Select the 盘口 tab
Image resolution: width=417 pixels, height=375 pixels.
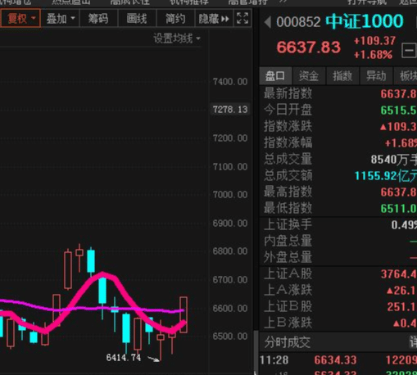(275, 75)
